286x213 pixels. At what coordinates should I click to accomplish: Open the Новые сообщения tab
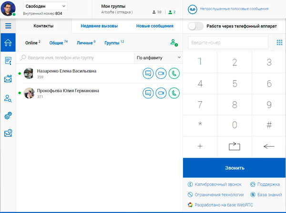coord(154,26)
